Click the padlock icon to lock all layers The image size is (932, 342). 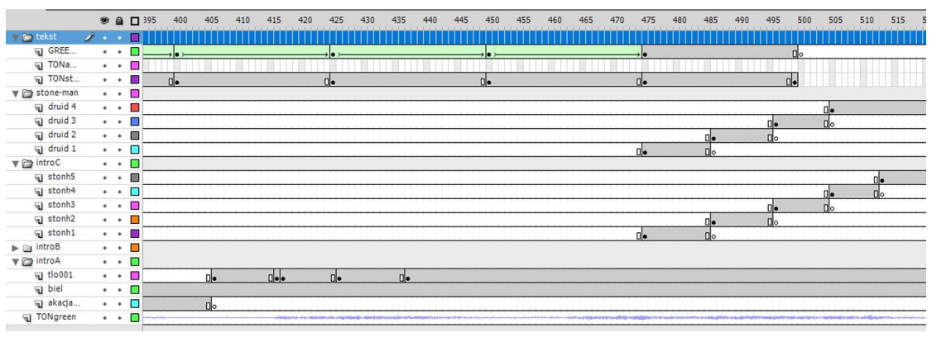[x=119, y=20]
